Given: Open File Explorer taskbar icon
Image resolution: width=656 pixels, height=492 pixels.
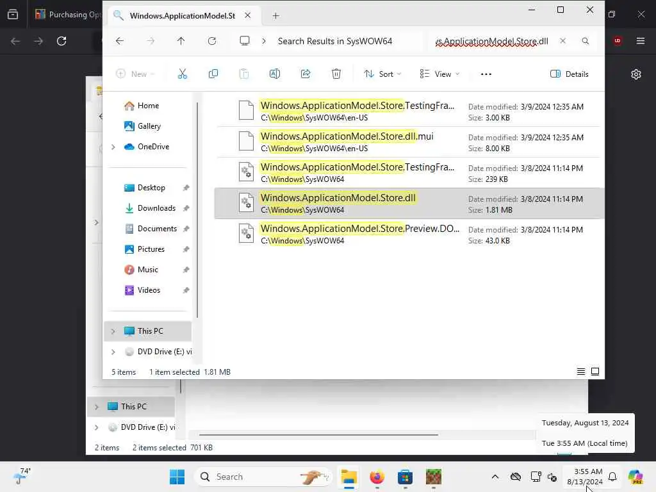Looking at the screenshot, I should pyautogui.click(x=348, y=477).
